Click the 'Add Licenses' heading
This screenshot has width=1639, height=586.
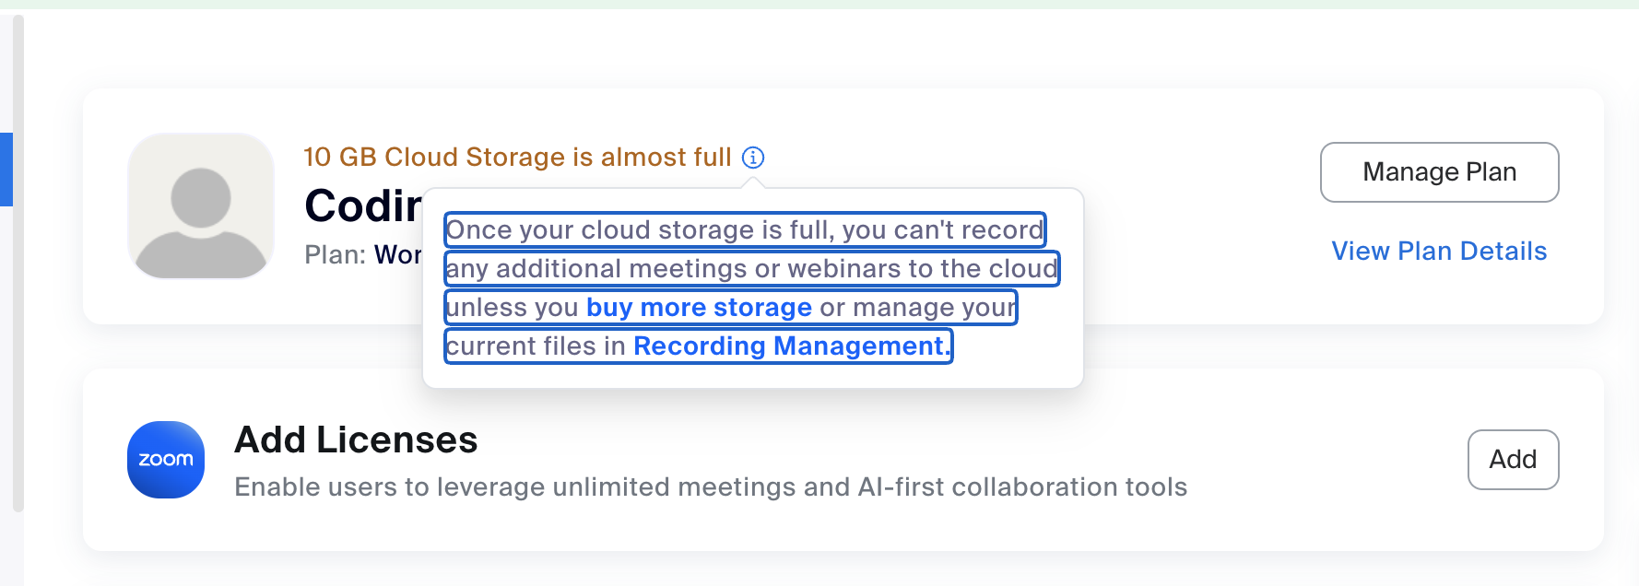click(356, 440)
